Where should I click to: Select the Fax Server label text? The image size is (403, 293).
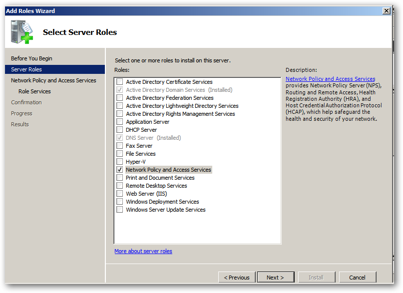(139, 146)
